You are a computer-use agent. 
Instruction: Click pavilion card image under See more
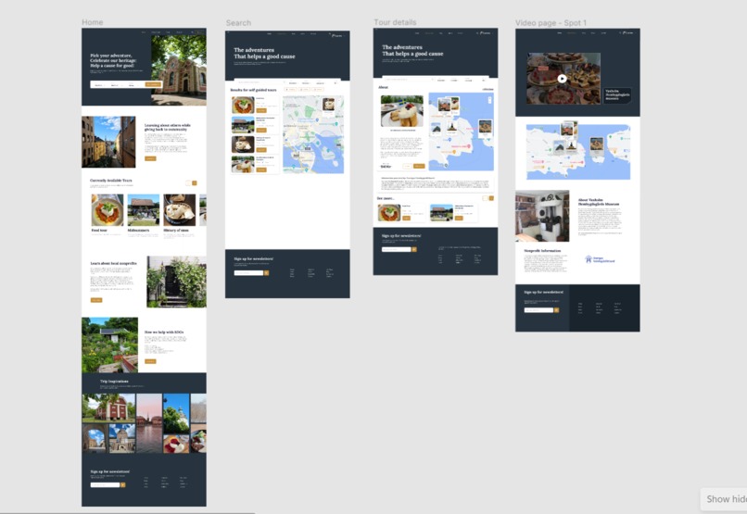coord(442,213)
